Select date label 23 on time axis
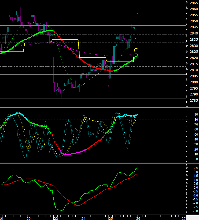Image resolution: width=199 pixels, height=220 pixels. click(x=56, y=218)
